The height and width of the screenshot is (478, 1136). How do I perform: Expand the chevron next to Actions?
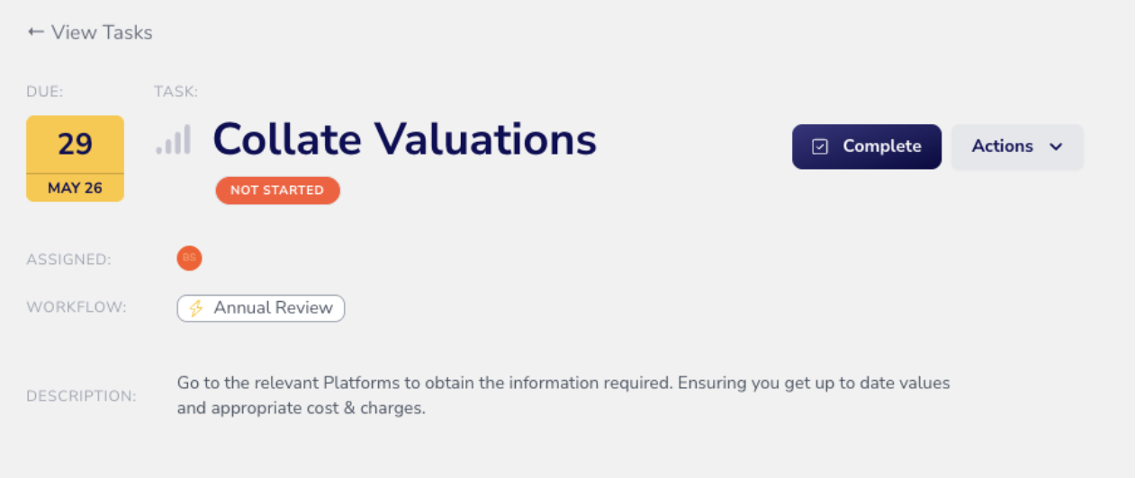point(1057,146)
